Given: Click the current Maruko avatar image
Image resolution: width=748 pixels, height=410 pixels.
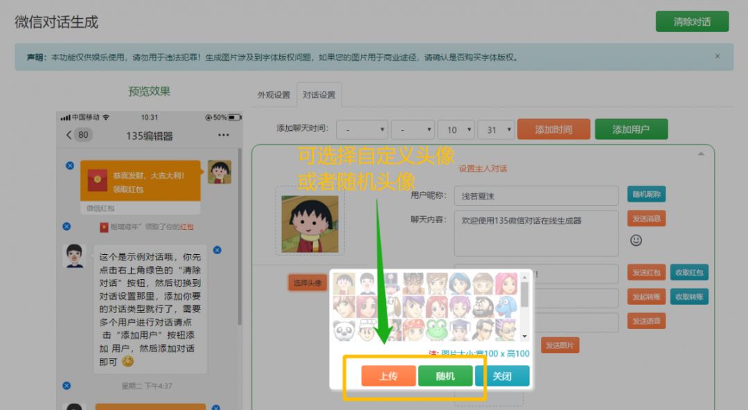Looking at the screenshot, I should tap(310, 224).
